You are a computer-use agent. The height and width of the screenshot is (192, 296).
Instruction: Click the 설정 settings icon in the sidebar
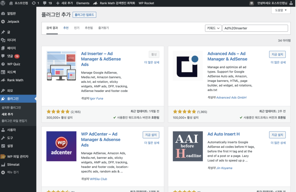3,146
